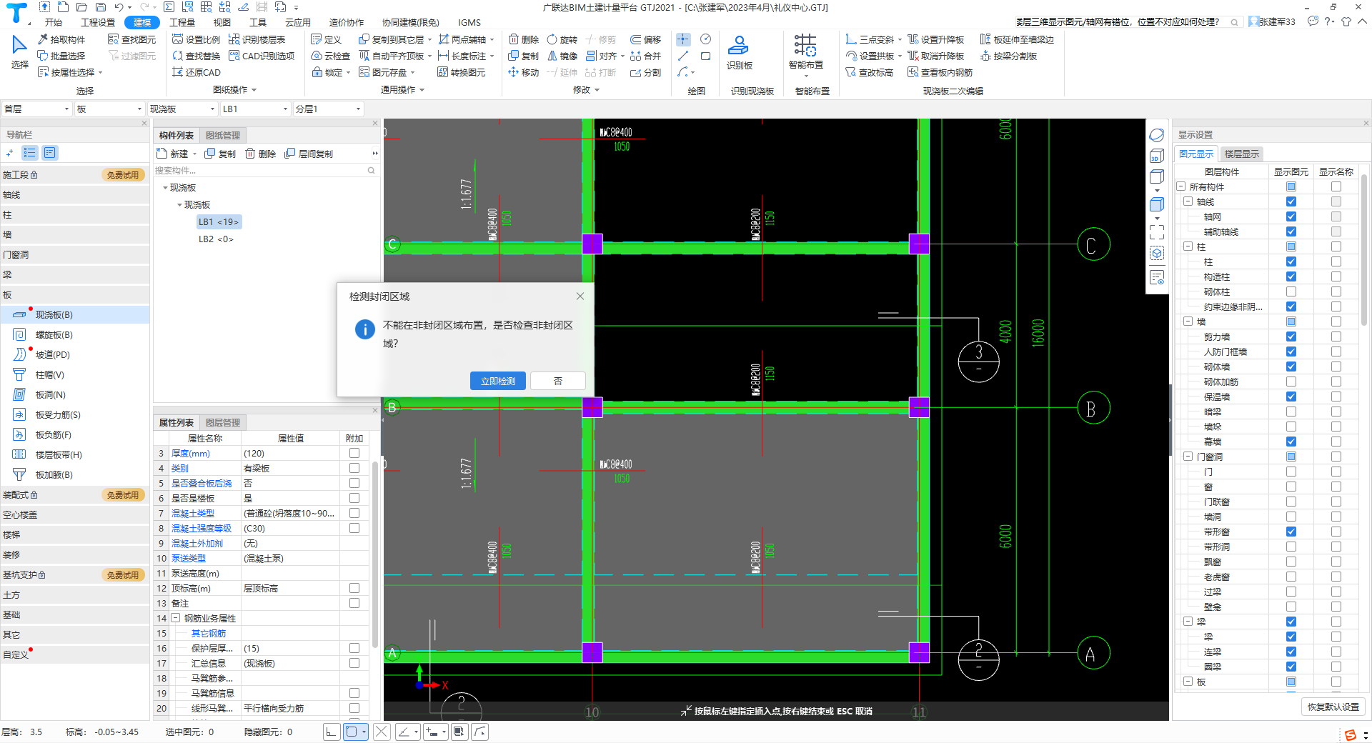
Task: Click the rectangle draw tool icon
Action: point(705,56)
